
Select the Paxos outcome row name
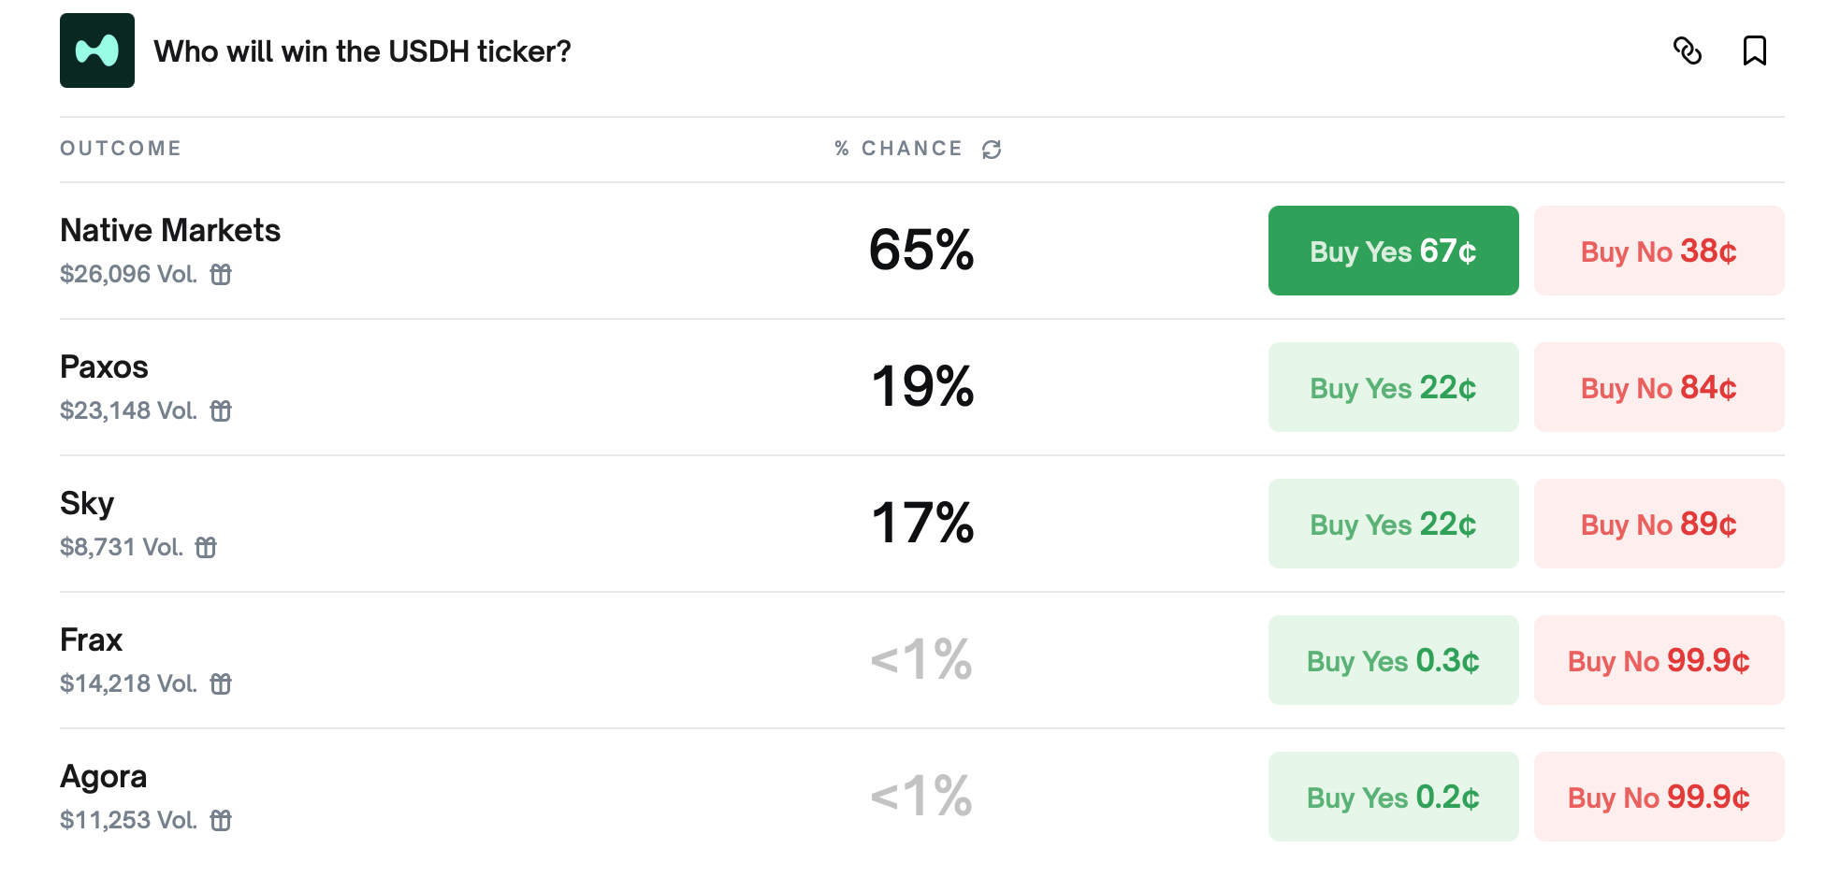tap(104, 367)
